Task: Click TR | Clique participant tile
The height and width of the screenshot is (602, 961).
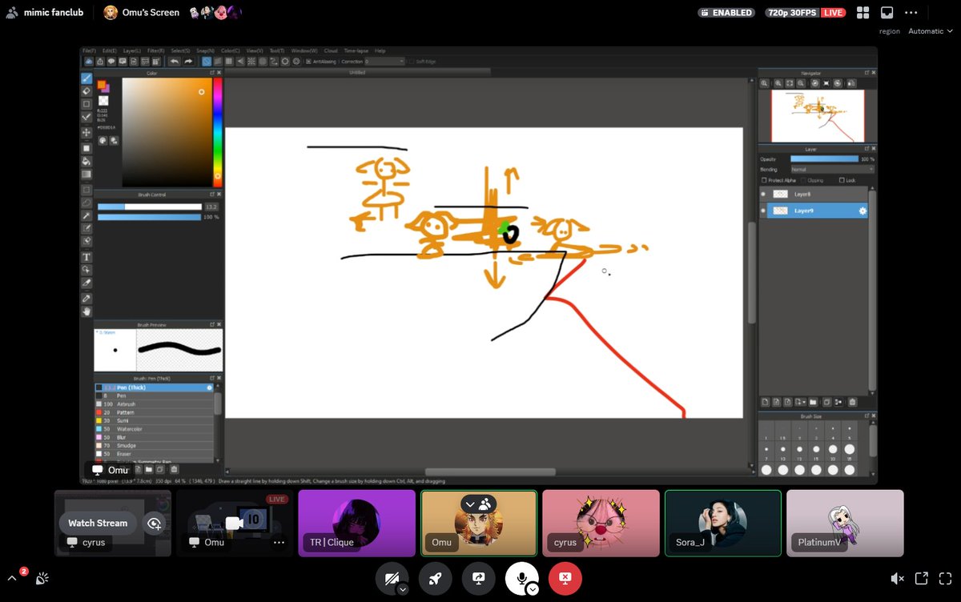Action: [x=356, y=524]
